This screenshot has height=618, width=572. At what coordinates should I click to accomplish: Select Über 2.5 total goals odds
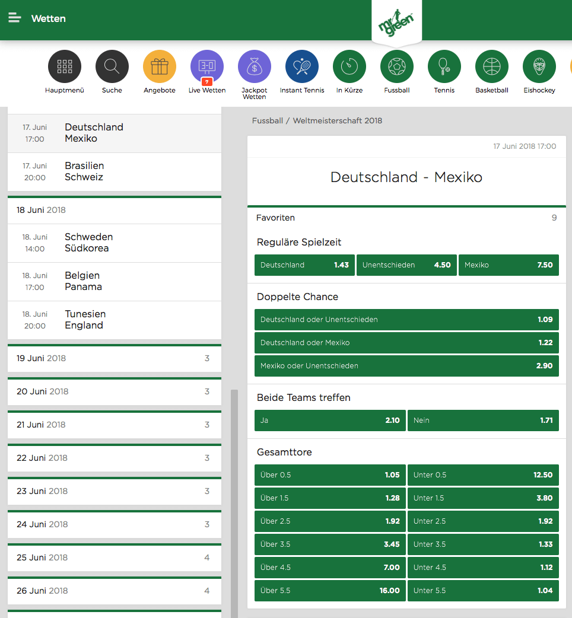[x=330, y=521]
